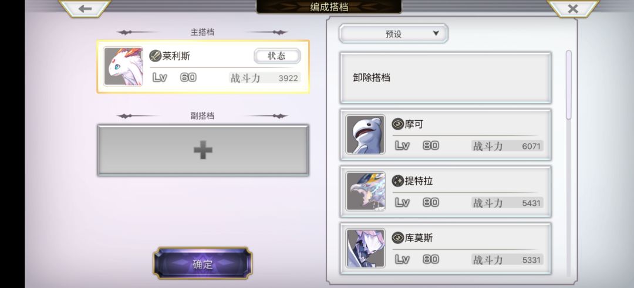Select the 主搭档 莱利斯 card
Viewport: 634px width, 288px height.
pos(203,67)
